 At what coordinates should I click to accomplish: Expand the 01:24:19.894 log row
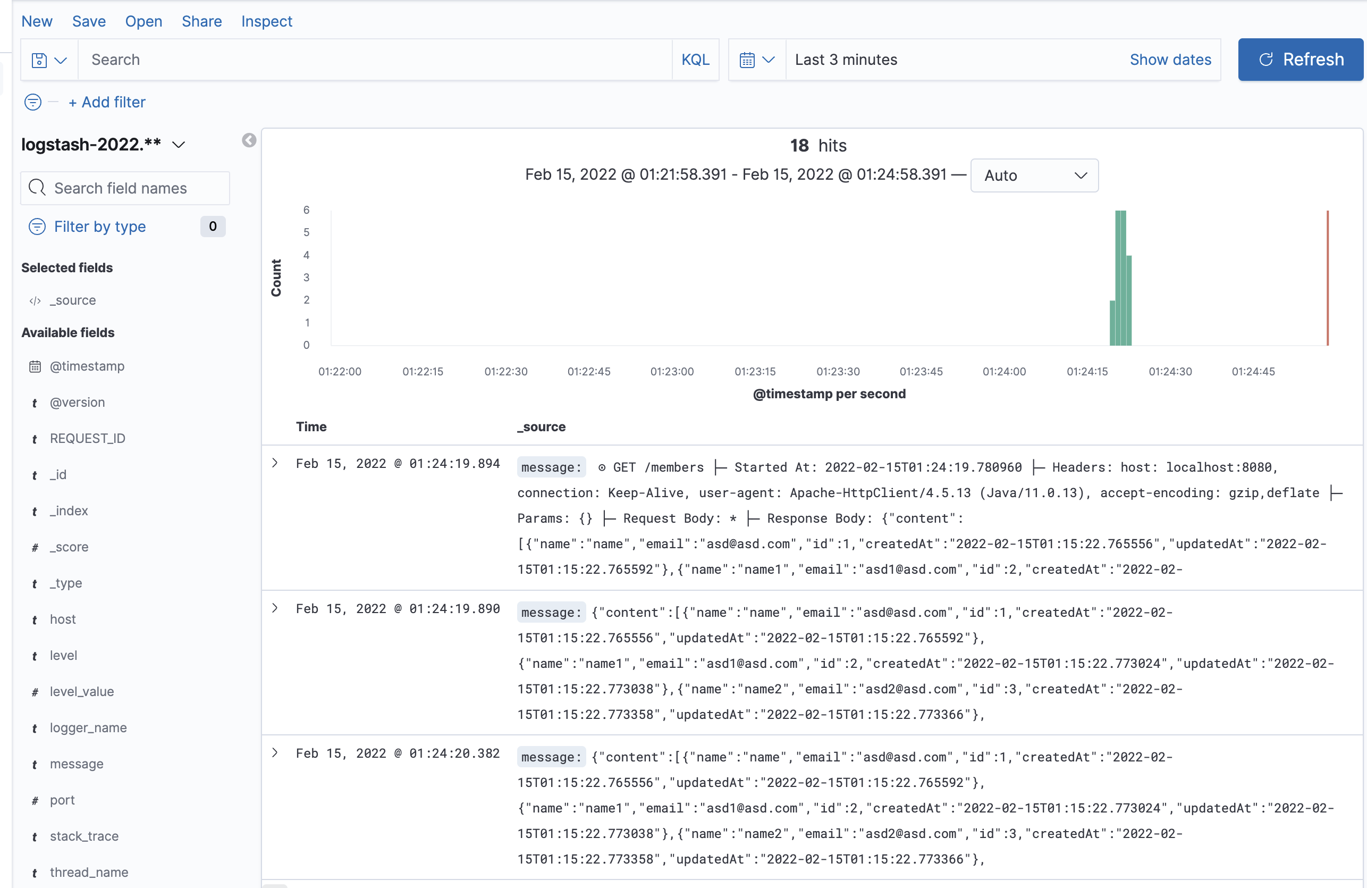[x=275, y=463]
